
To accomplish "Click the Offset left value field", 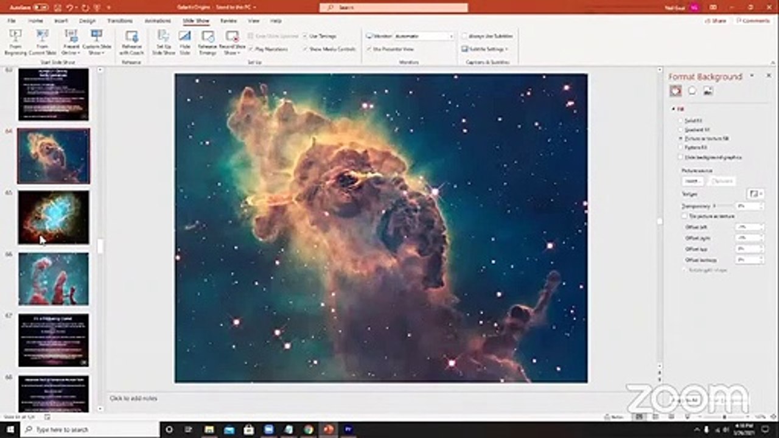I will pos(749,227).
